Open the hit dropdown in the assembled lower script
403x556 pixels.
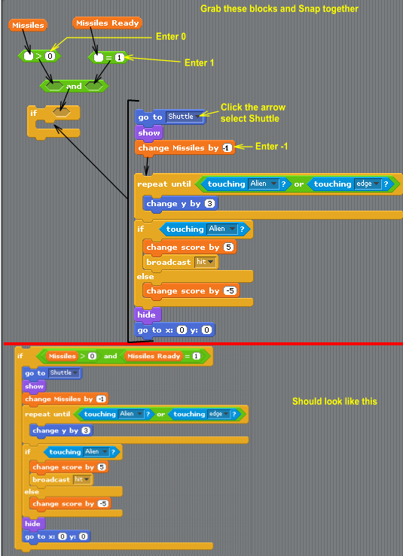tap(82, 479)
